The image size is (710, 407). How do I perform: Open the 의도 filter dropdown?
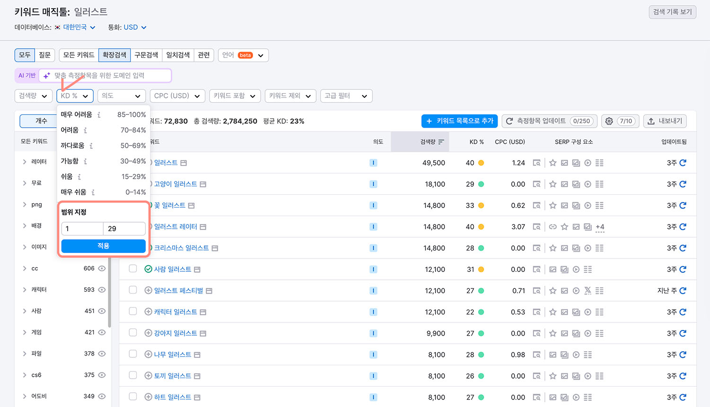tap(121, 96)
